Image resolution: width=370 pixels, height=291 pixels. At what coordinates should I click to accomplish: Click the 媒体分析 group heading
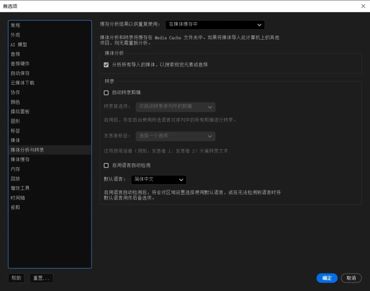pyautogui.click(x=114, y=53)
